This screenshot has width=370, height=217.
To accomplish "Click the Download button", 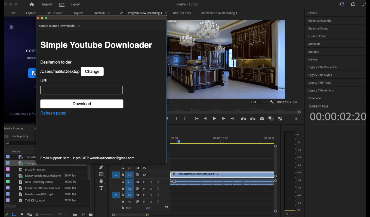I will [82, 104].
